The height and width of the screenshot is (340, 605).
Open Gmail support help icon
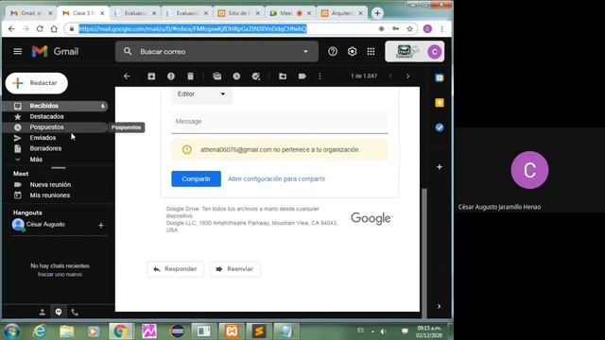click(333, 51)
